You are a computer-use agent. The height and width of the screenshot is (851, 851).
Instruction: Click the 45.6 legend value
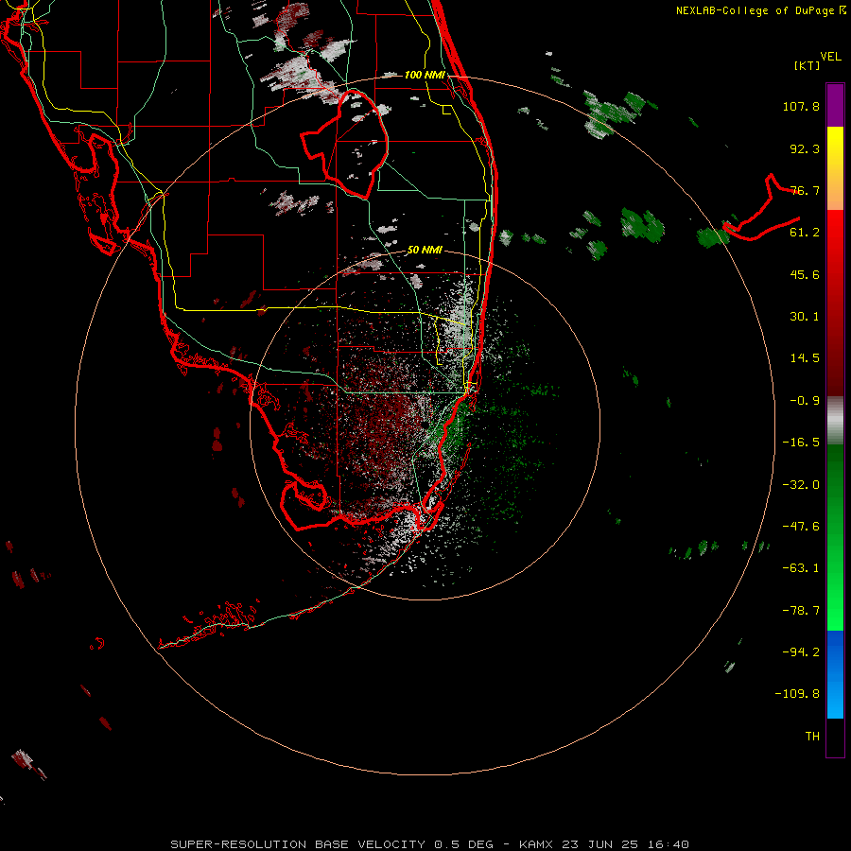(x=805, y=274)
